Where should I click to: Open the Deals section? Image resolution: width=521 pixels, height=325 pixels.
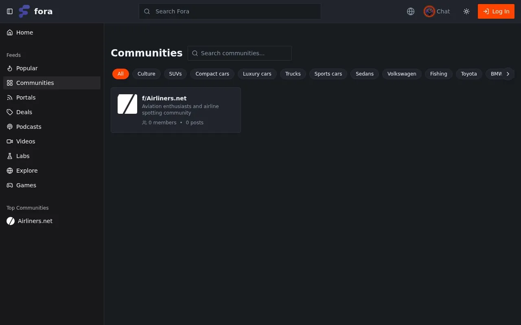[x=52, y=112]
